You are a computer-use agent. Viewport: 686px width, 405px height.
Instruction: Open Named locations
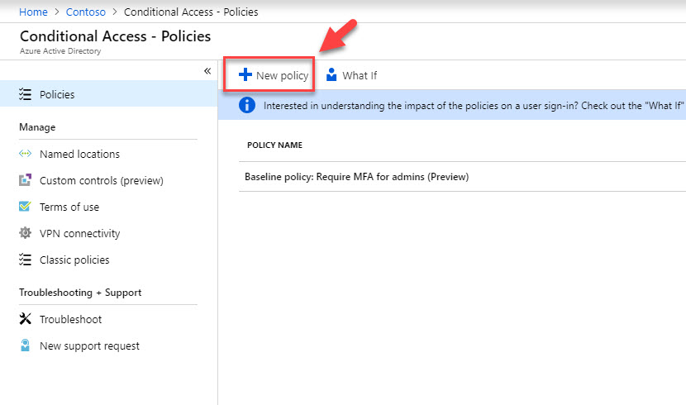79,154
